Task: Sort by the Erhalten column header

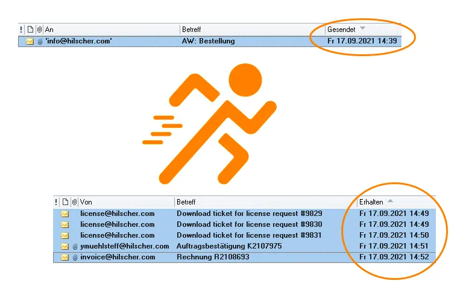Action: (x=371, y=202)
